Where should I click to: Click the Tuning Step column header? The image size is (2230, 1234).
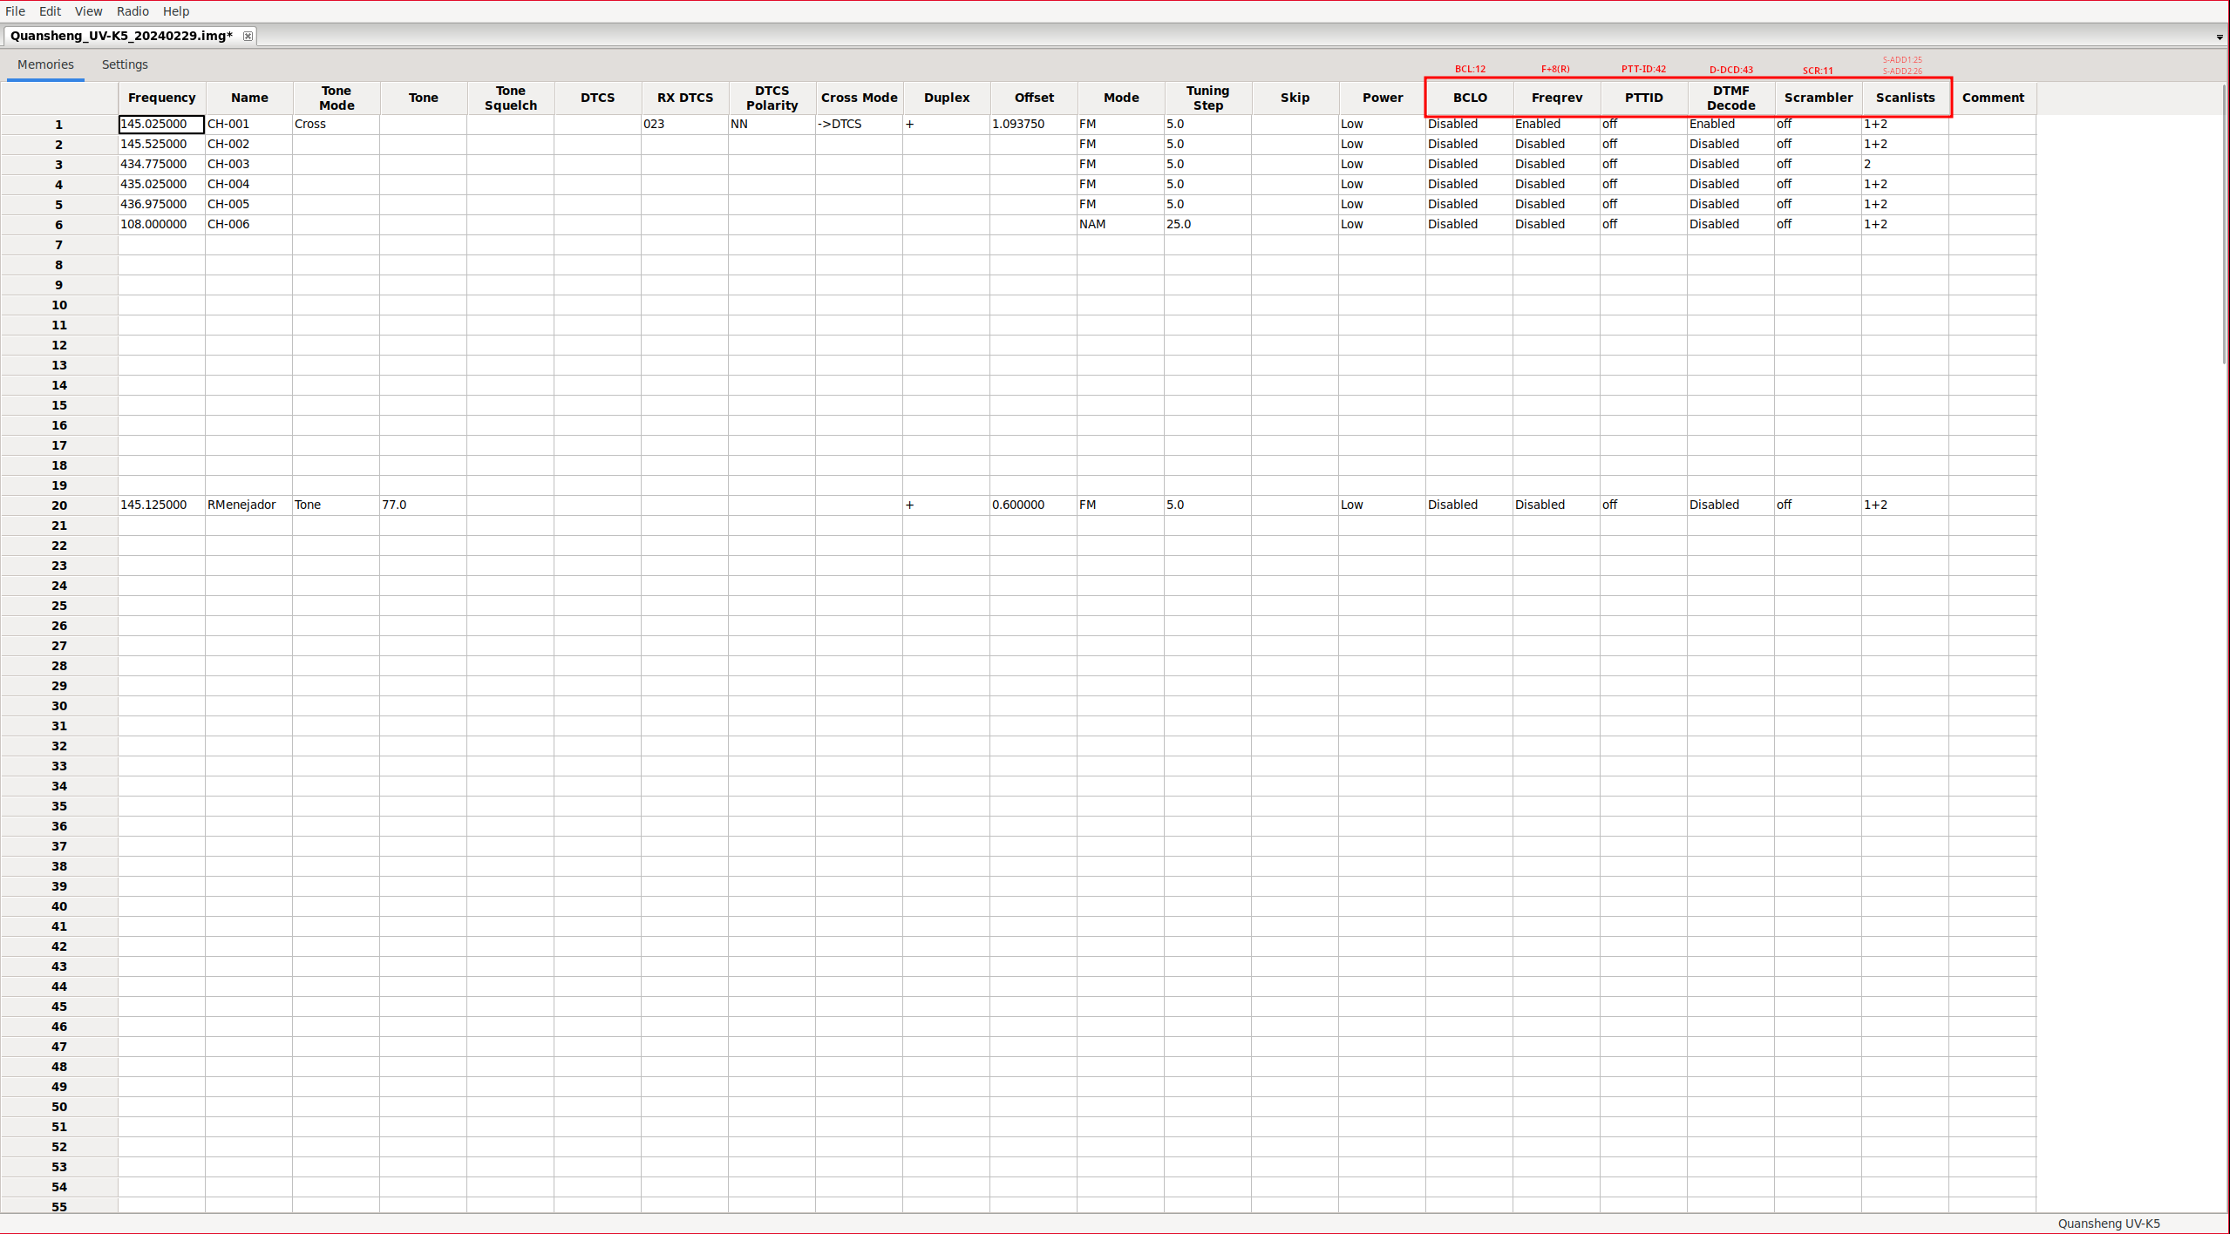1207,98
